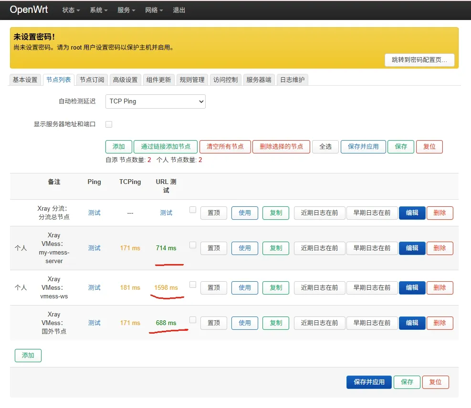The height and width of the screenshot is (408, 471).
Task: Click 1598 ms URL test result
Action: (x=166, y=288)
